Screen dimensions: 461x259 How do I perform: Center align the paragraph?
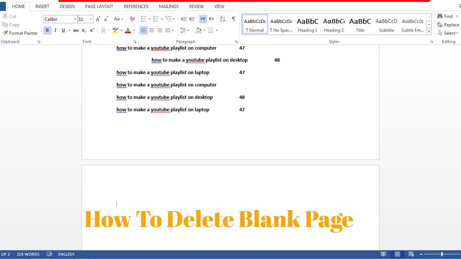[x=152, y=31]
